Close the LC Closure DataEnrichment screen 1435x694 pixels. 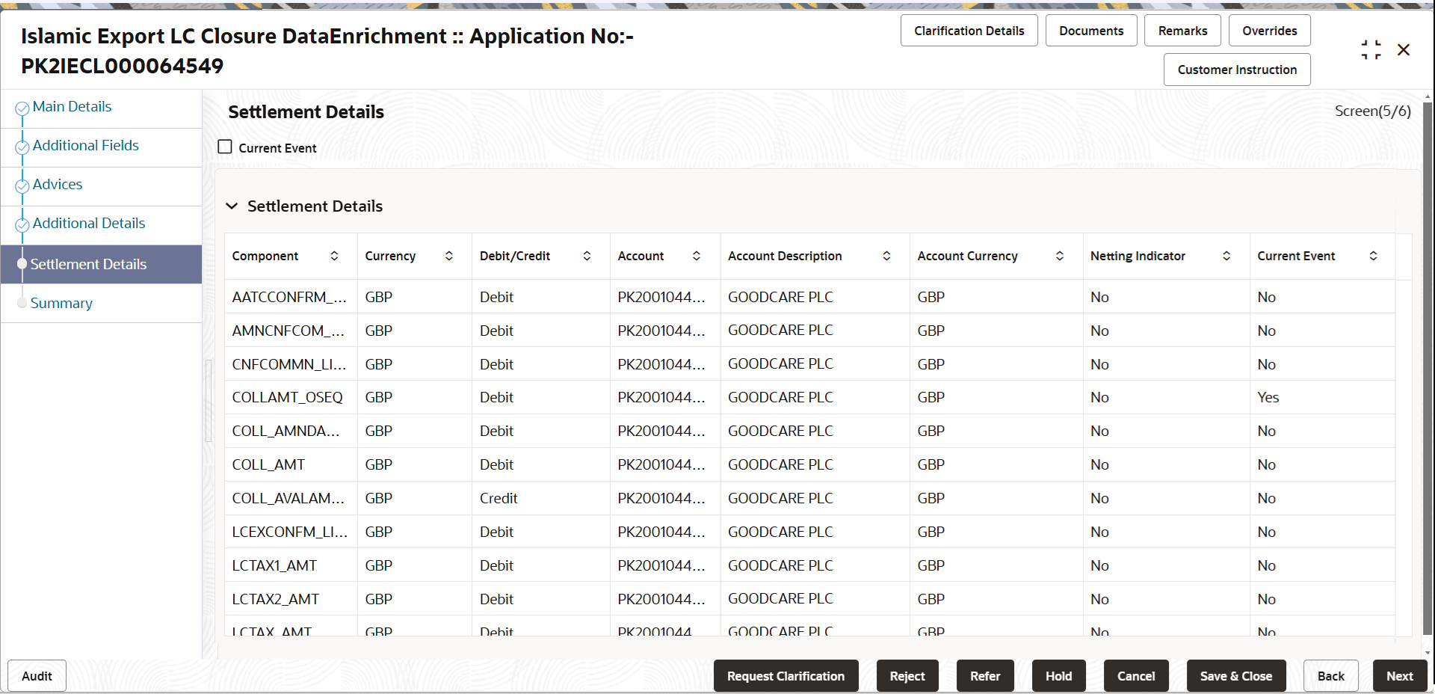(x=1404, y=50)
